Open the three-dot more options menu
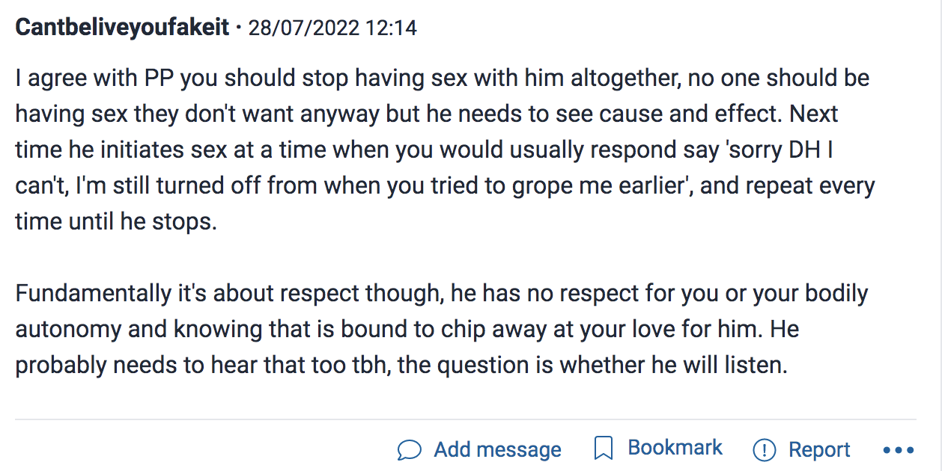This screenshot has width=942, height=471. [x=899, y=450]
